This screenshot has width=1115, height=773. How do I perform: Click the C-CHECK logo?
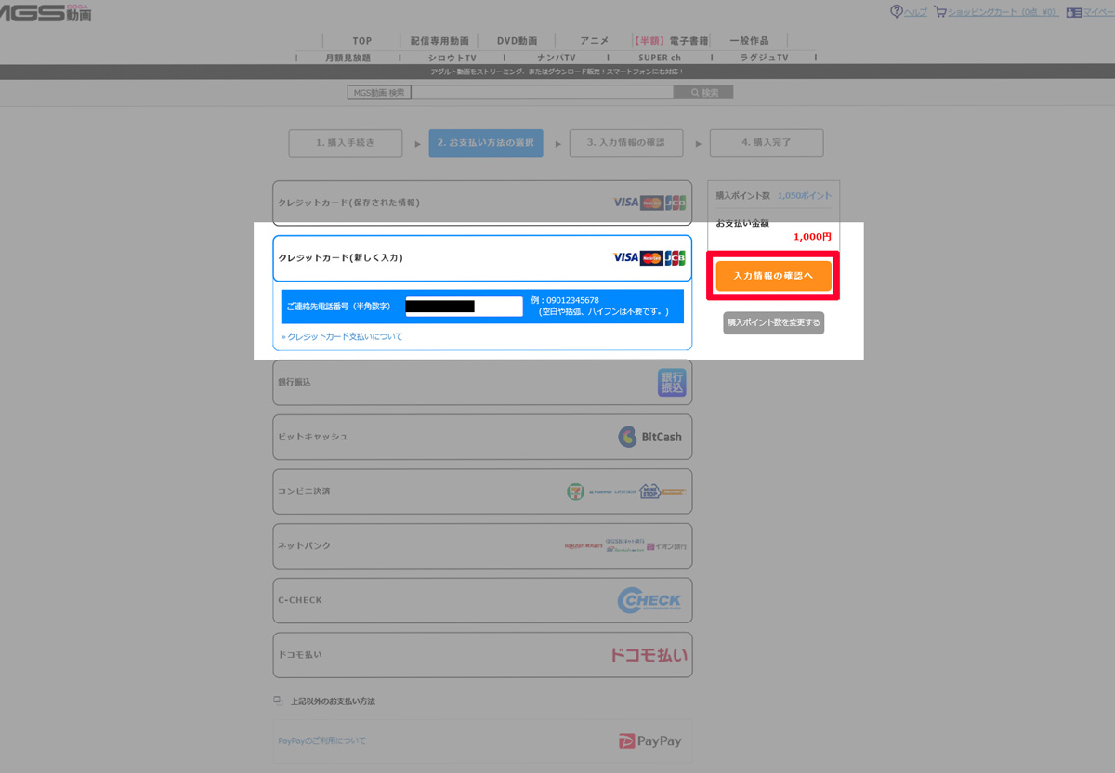649,601
